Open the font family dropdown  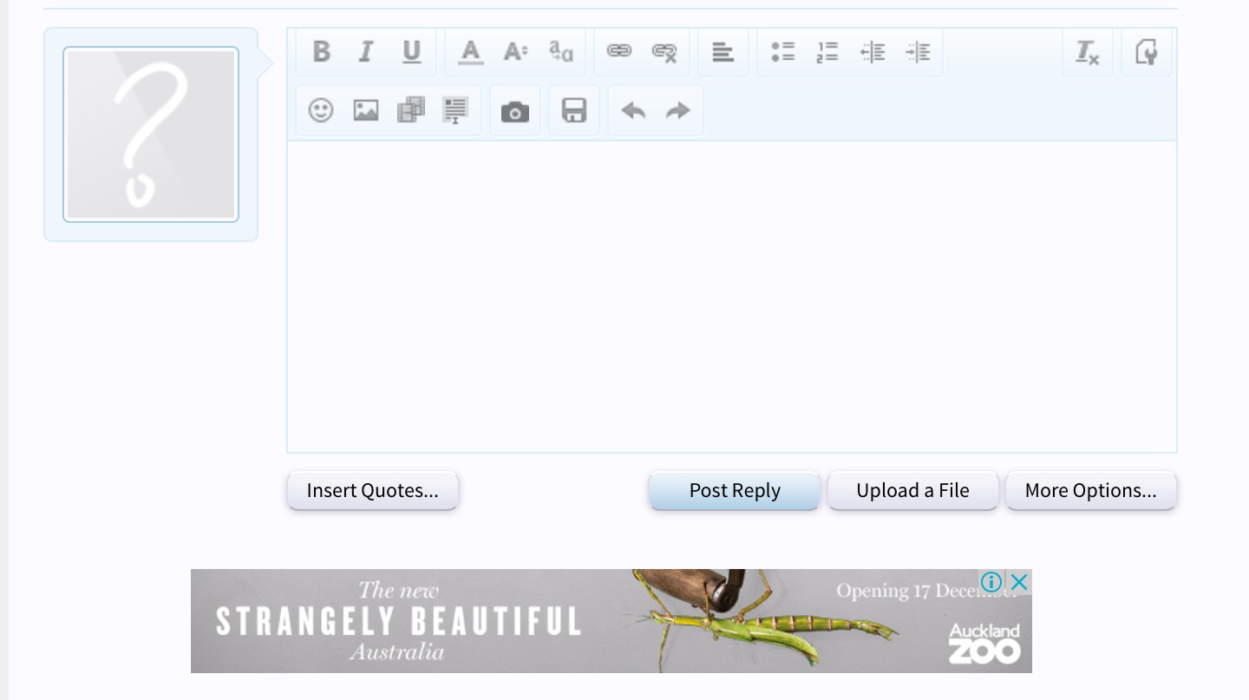pyautogui.click(x=561, y=52)
